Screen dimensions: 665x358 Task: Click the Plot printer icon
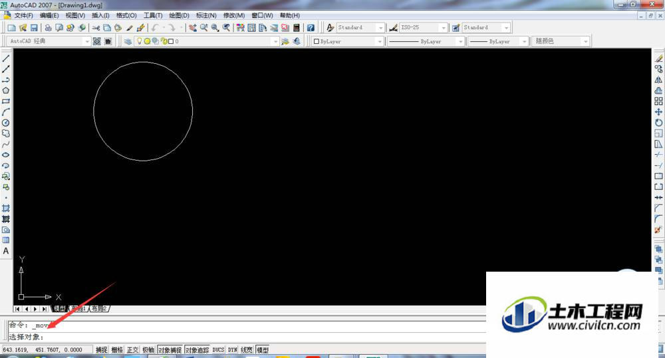pyautogui.click(x=49, y=27)
